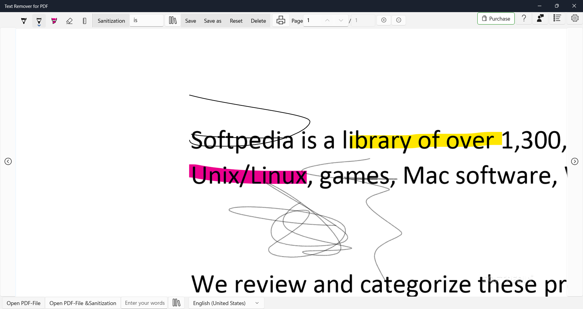Restore down the application window

click(557, 6)
